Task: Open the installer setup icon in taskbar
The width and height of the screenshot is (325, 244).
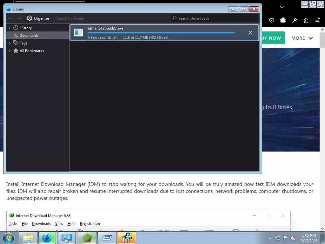Action: [126, 238]
